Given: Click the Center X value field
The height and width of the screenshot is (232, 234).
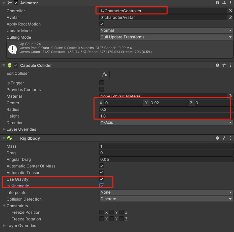Looking at the screenshot, I should pyautogui.click(x=123, y=103).
